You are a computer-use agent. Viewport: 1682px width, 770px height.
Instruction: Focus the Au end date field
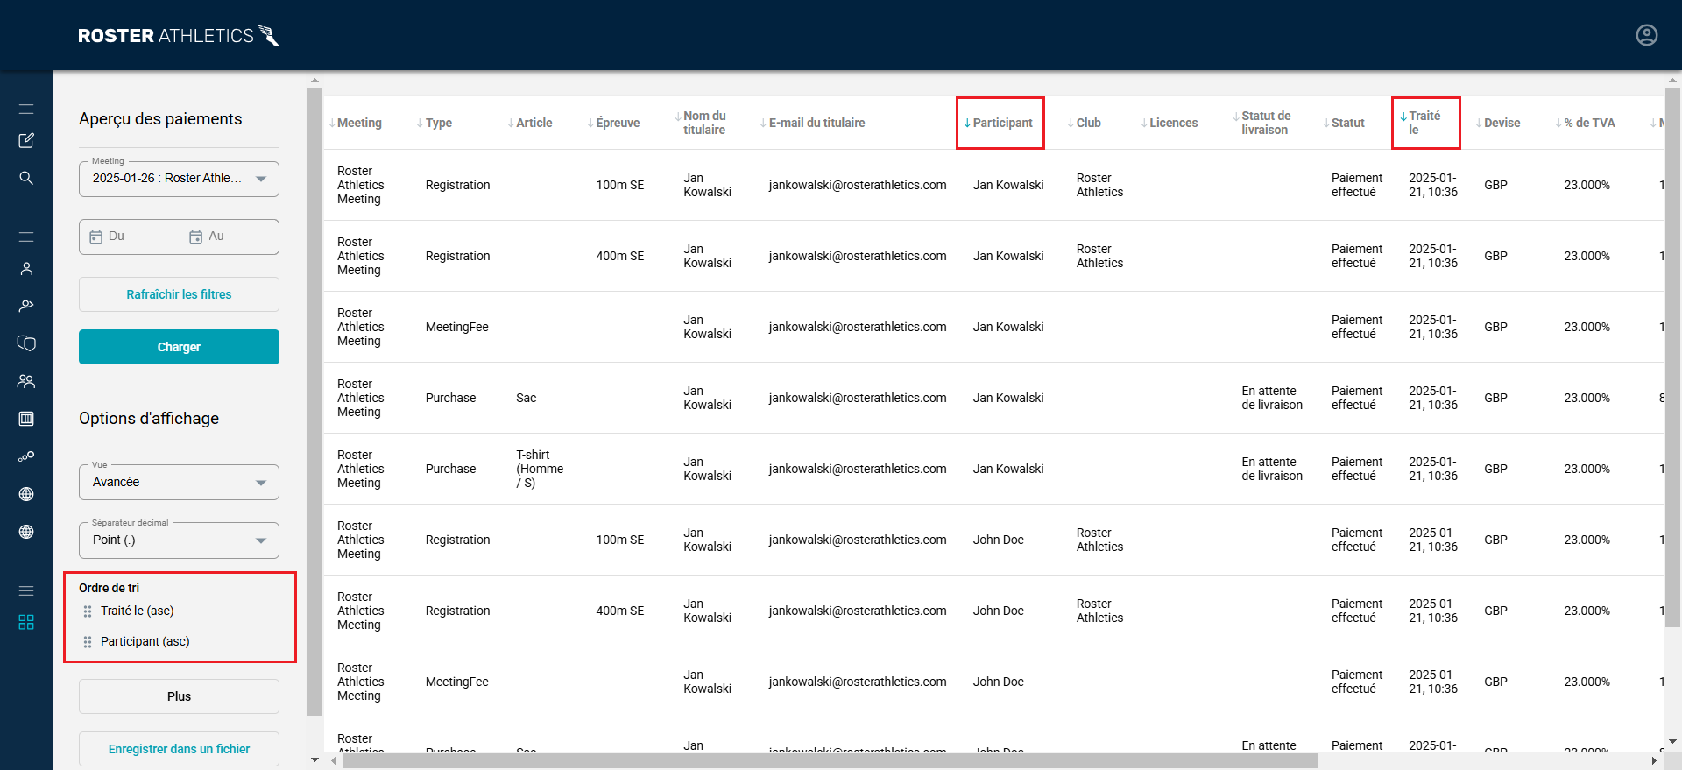(x=230, y=237)
